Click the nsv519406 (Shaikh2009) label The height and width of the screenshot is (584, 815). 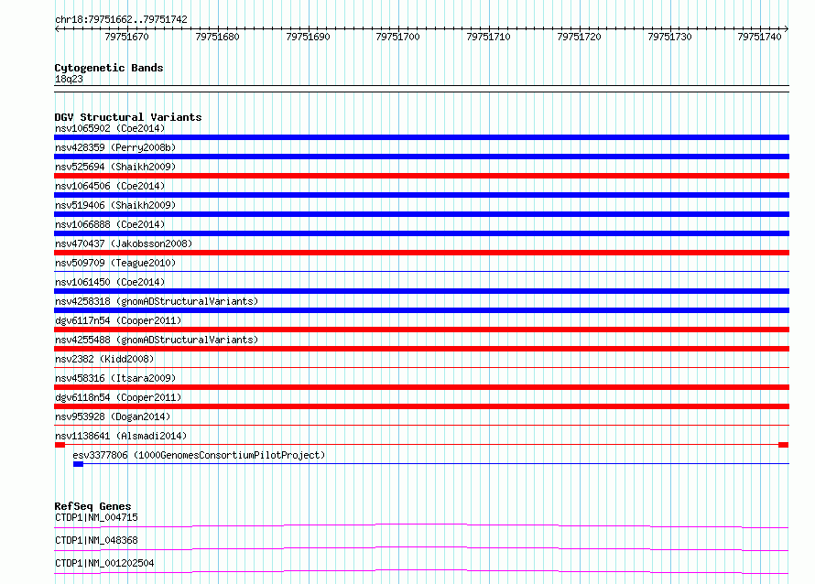coord(115,205)
